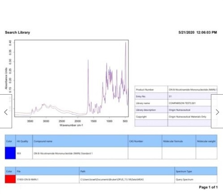Click the Hit Quality column header
This screenshot has width=223, height=196.
[x=24, y=141]
